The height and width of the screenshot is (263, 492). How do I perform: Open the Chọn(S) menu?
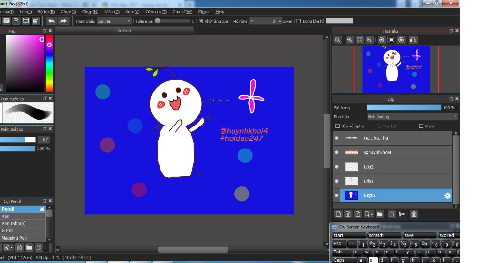coord(68,12)
